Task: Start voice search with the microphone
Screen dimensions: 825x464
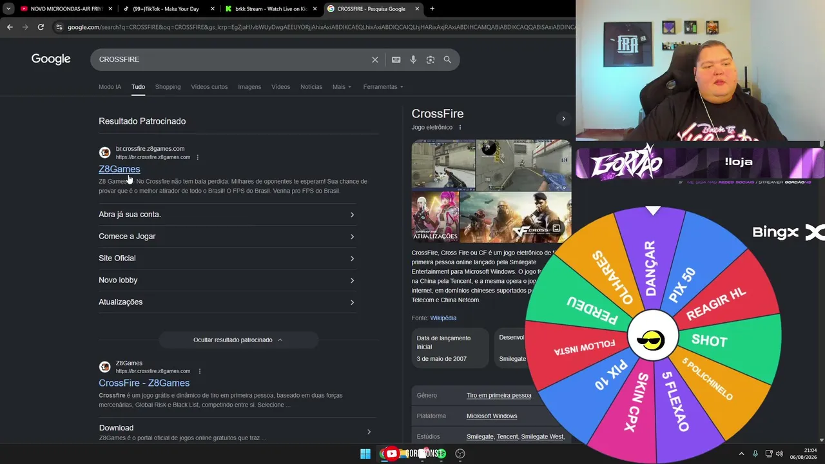Action: [413, 59]
